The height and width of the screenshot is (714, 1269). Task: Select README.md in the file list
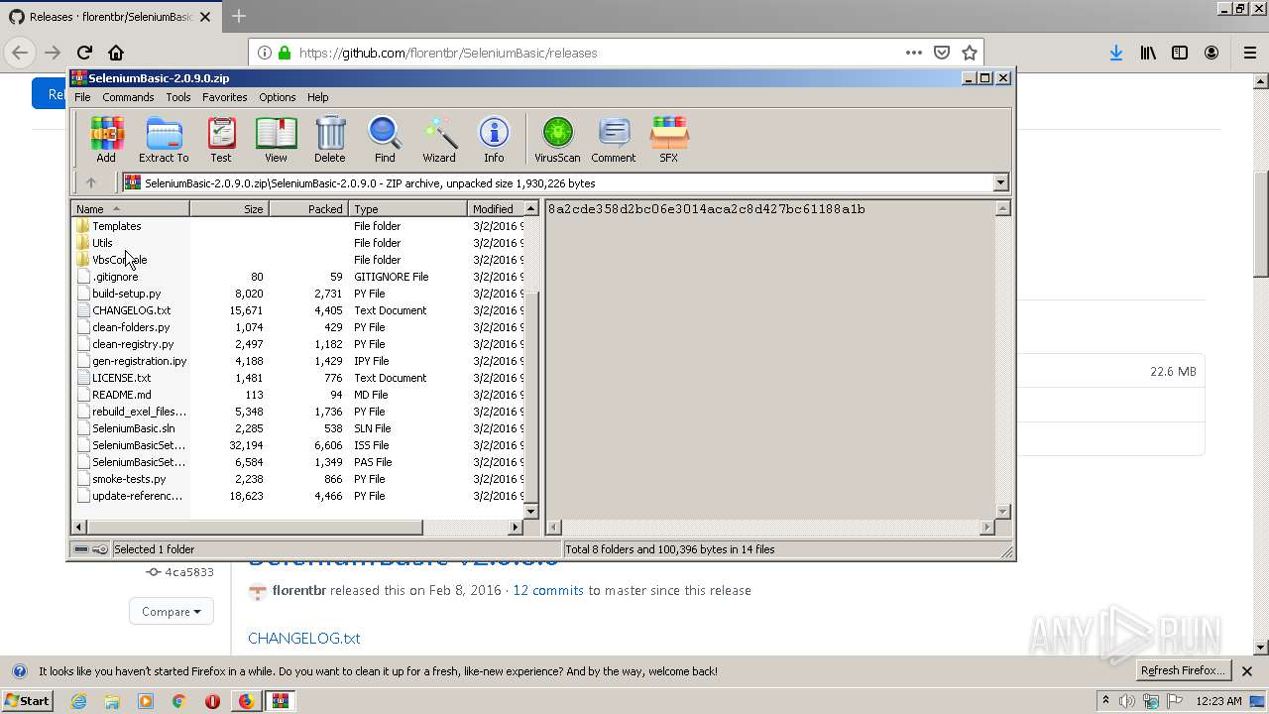click(121, 395)
